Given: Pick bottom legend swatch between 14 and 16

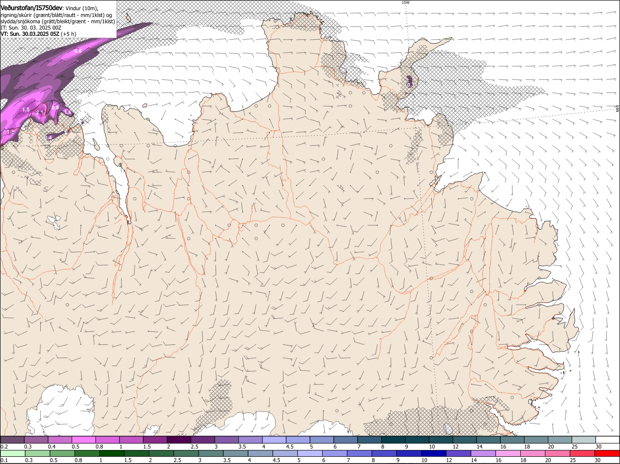Looking at the screenshot, I should click(x=483, y=454).
